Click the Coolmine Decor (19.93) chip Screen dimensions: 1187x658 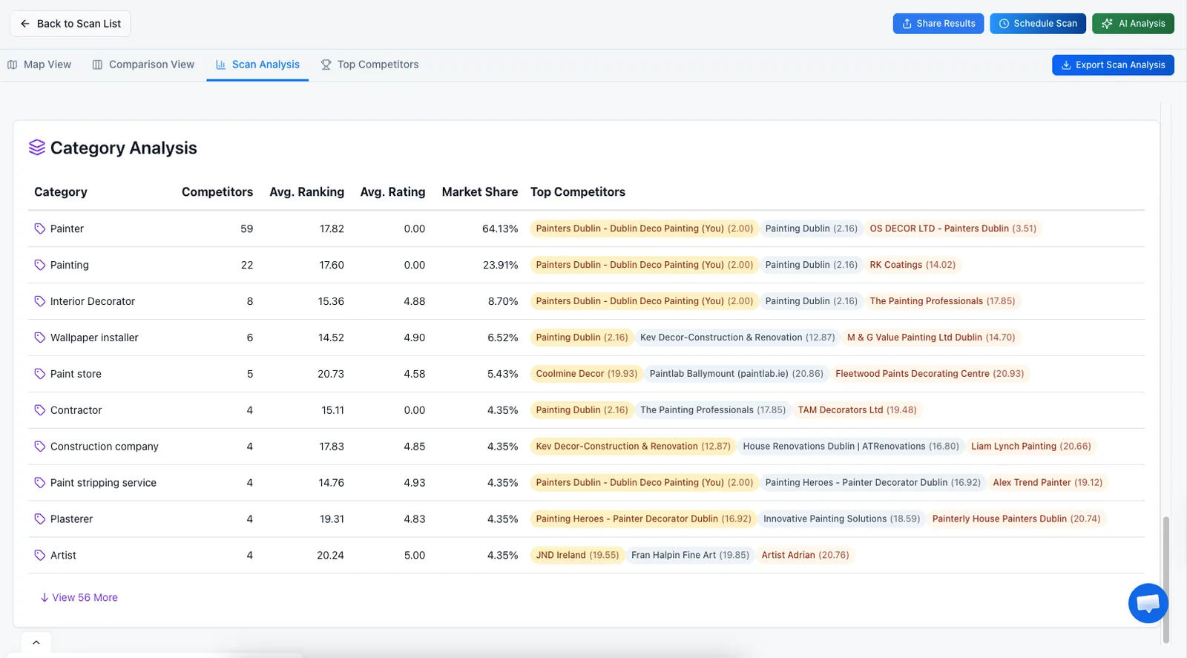click(586, 374)
